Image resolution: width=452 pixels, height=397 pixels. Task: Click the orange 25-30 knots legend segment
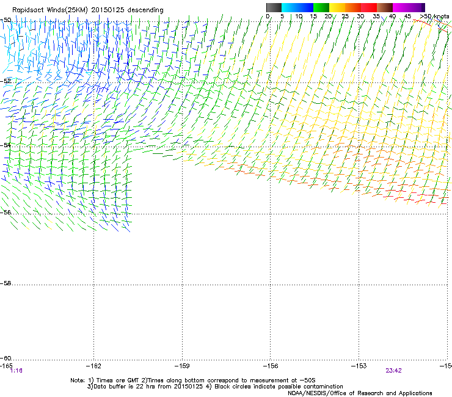[353, 7]
